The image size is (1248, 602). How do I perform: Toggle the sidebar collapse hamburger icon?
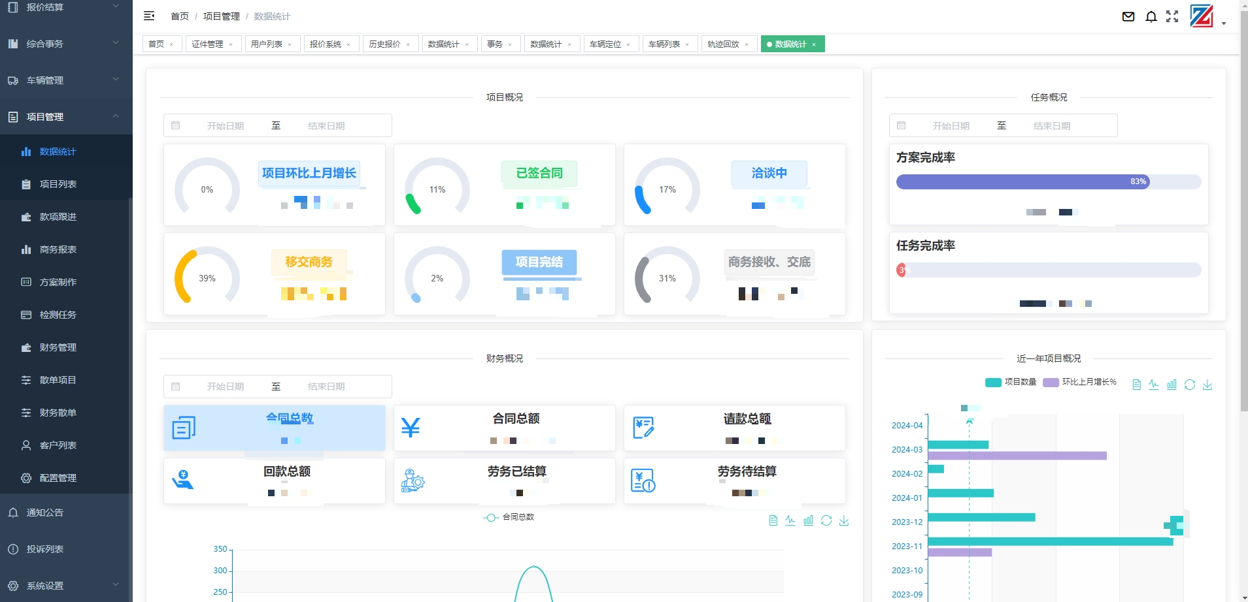149,16
